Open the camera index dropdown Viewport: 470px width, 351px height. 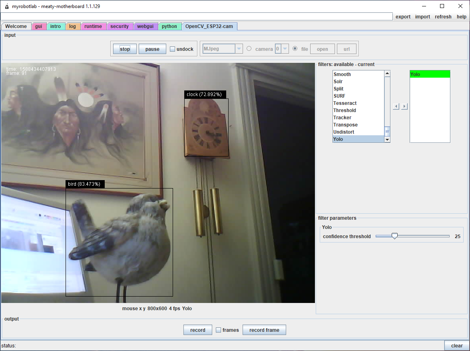(285, 49)
